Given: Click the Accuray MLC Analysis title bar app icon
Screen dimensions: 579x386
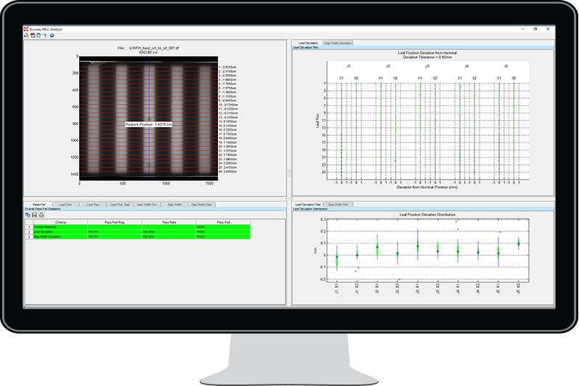Looking at the screenshot, I should (x=26, y=29).
